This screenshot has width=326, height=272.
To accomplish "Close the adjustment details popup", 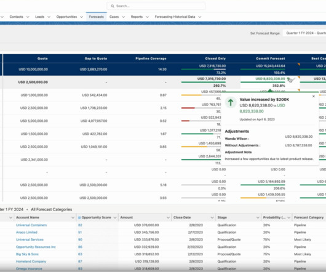I will [314, 96].
